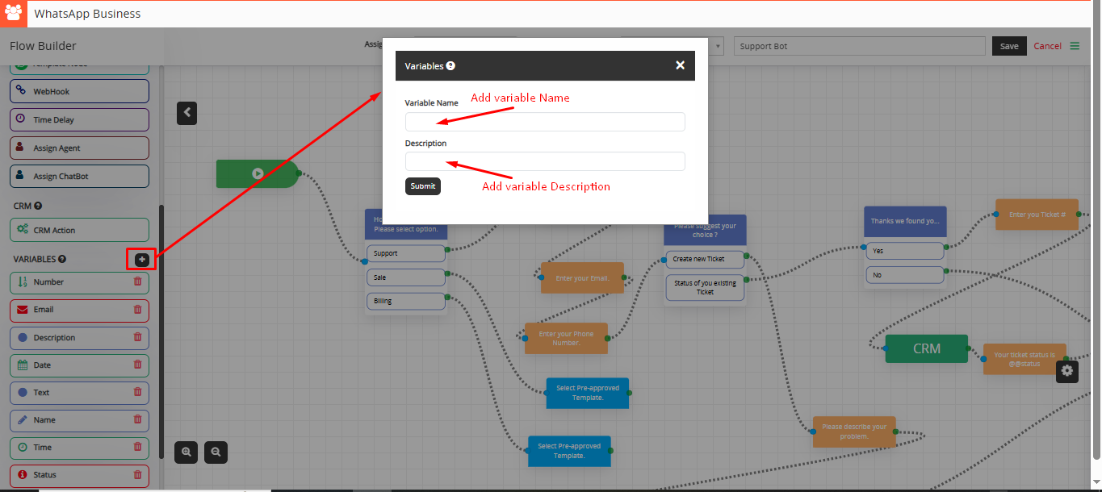Select the Please describe your problem node

(x=854, y=432)
